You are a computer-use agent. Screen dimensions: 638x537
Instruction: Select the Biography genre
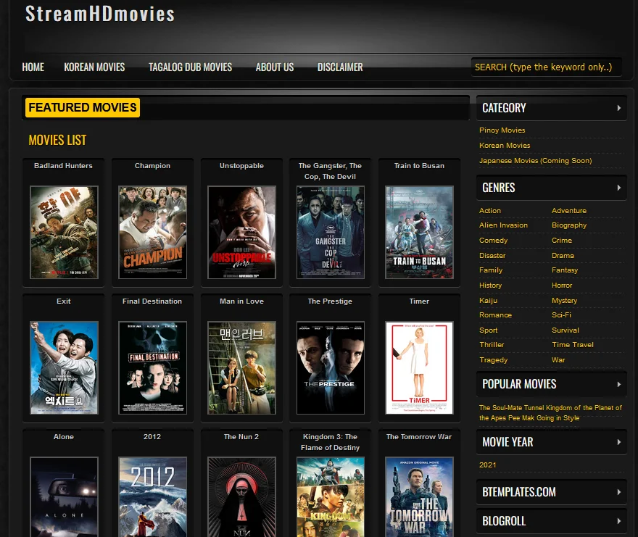pos(569,225)
